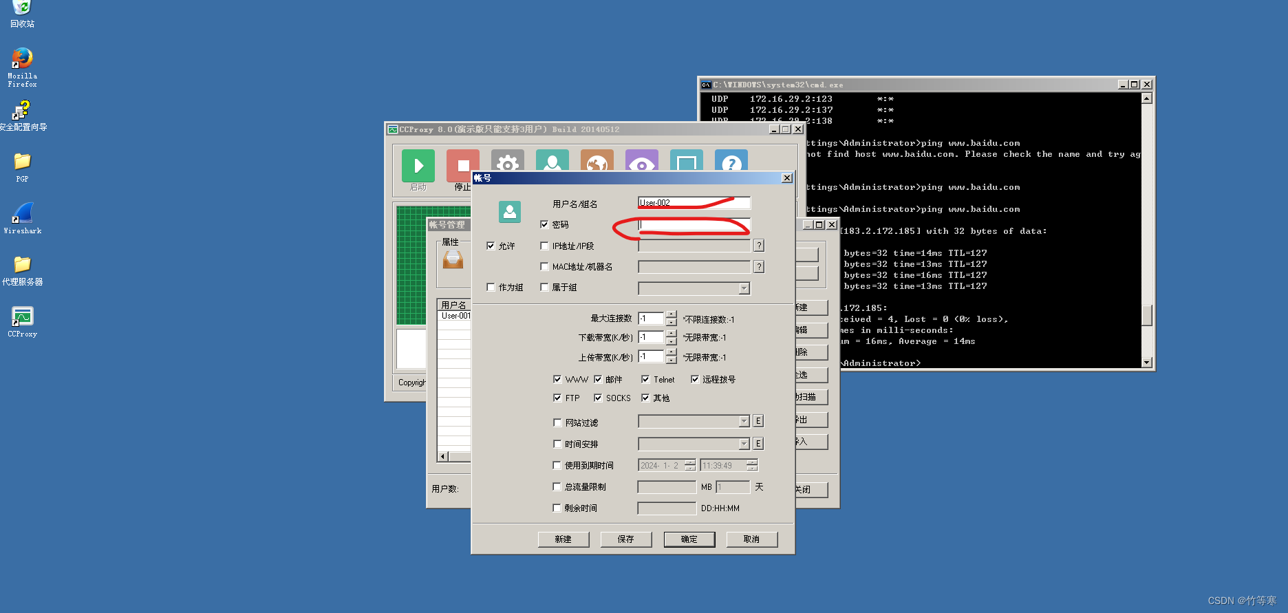The width and height of the screenshot is (1288, 613).
Task: Click the teal window icon in CCProxy toolbar
Action: coord(687,160)
